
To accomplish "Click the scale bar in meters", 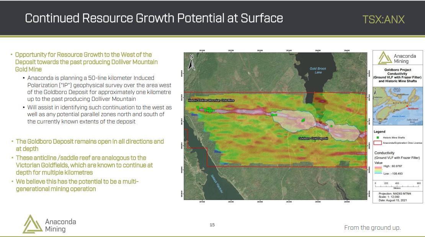I will pyautogui.click(x=397, y=186).
